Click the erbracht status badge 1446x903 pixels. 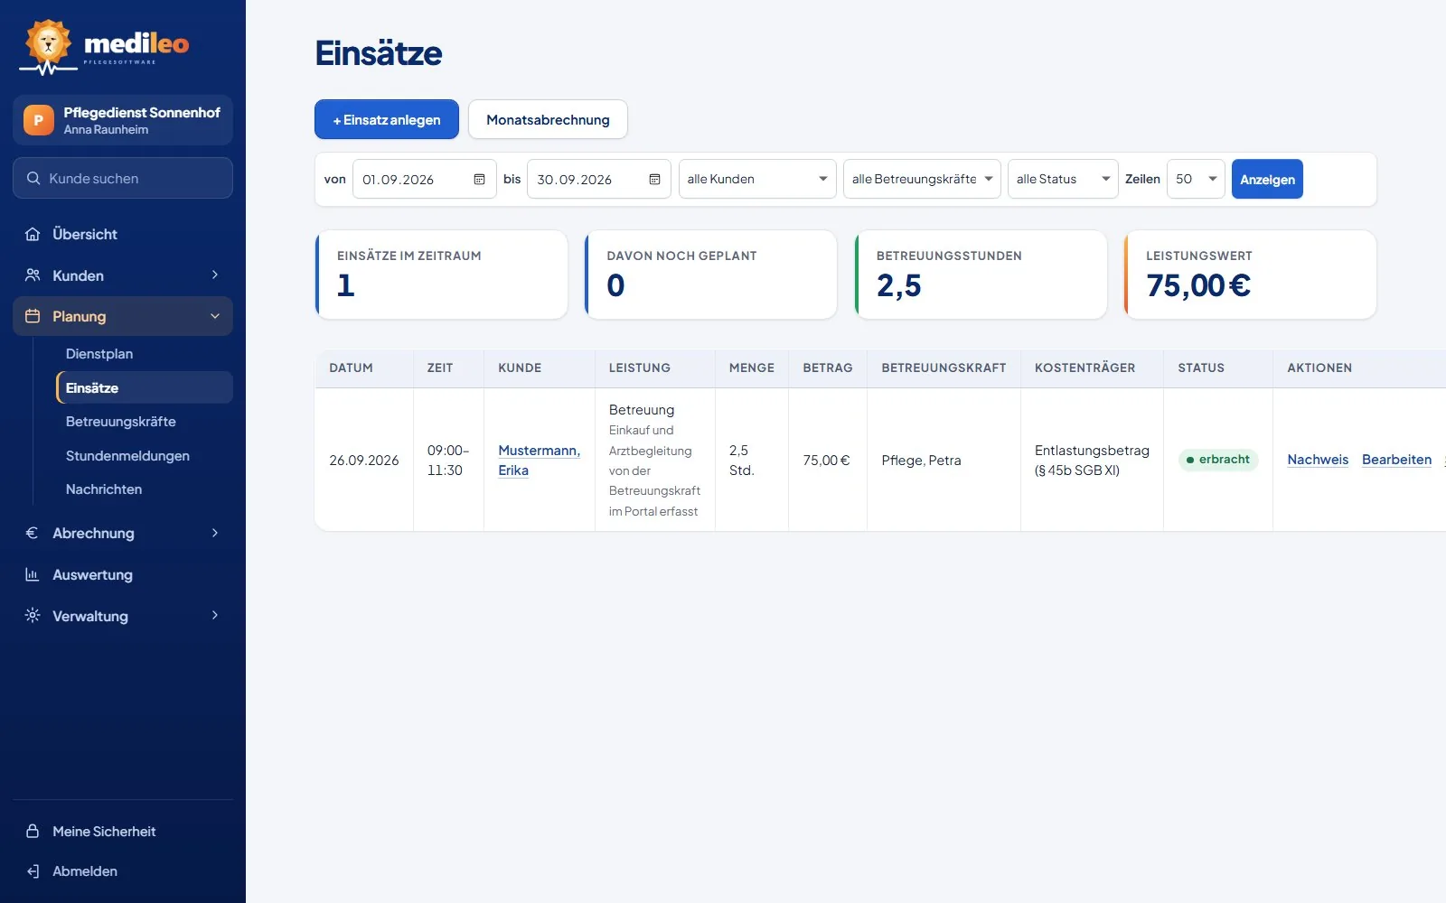point(1218,460)
